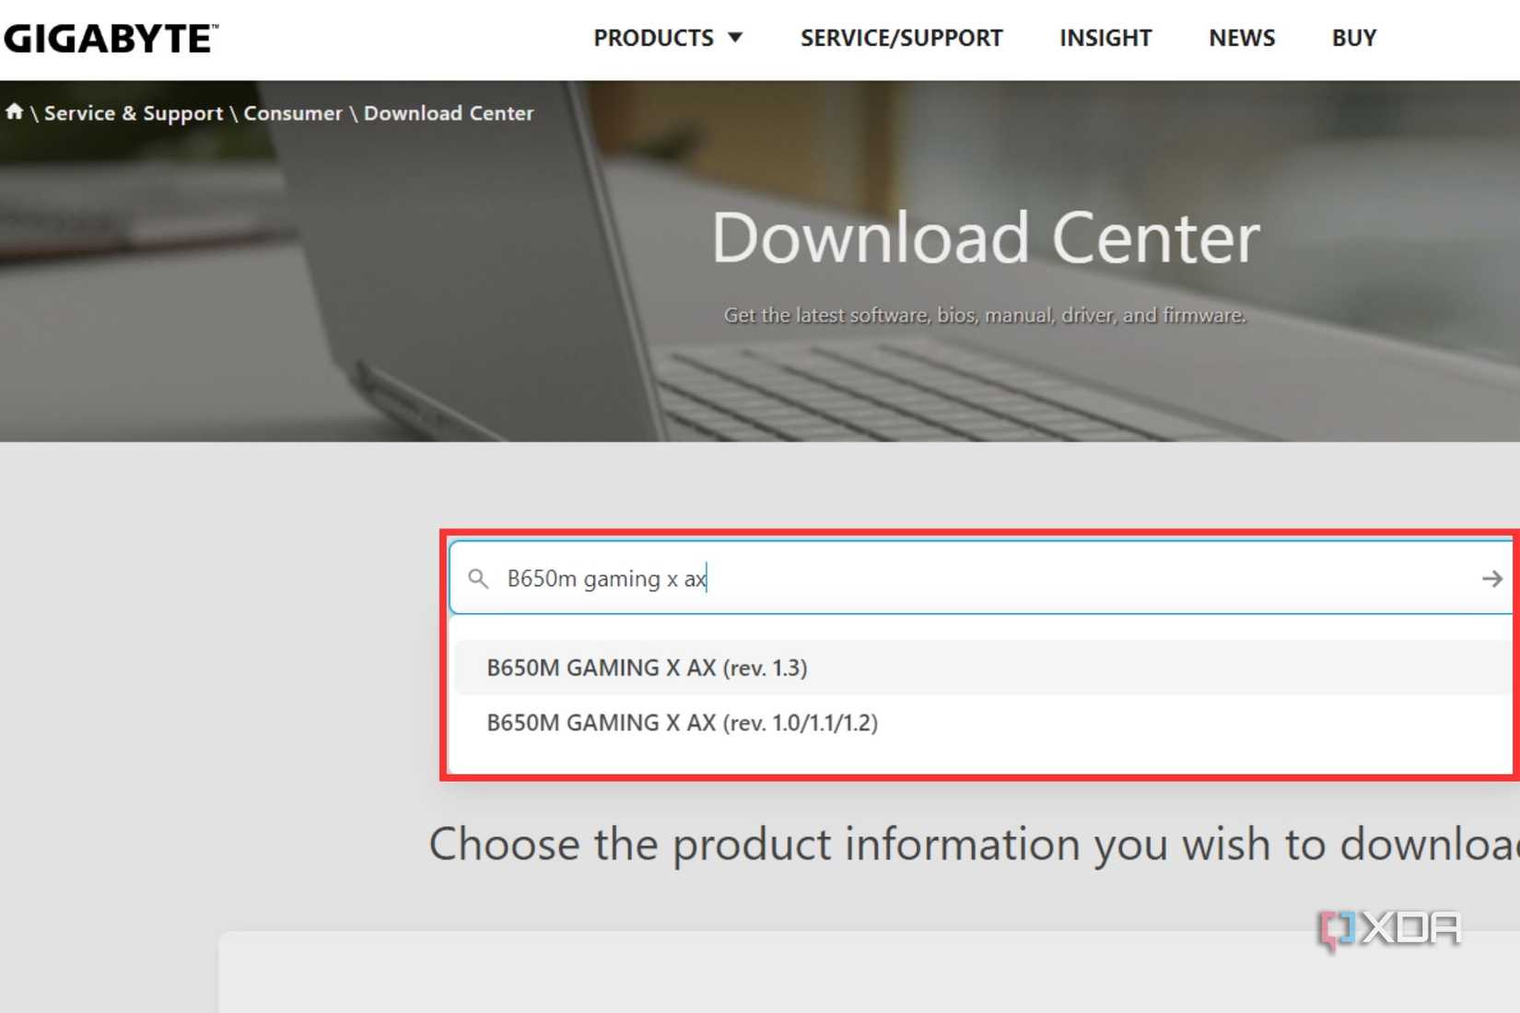Open Consumer breadcrumb link
Image resolution: width=1520 pixels, height=1013 pixels.
[x=293, y=113]
